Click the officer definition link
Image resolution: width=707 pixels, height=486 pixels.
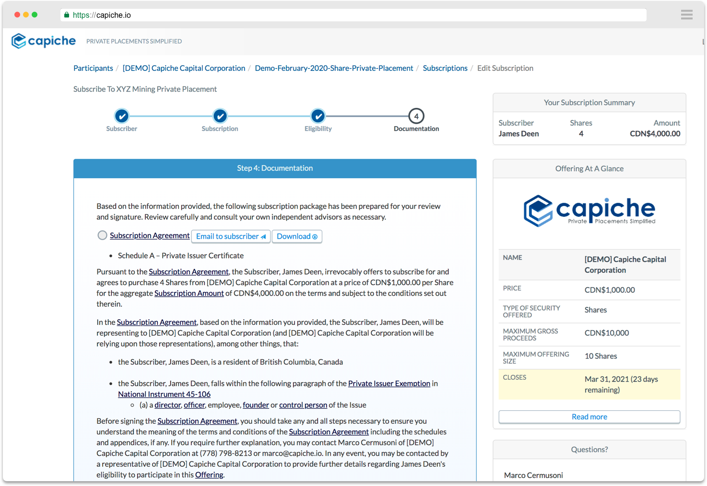tap(194, 405)
